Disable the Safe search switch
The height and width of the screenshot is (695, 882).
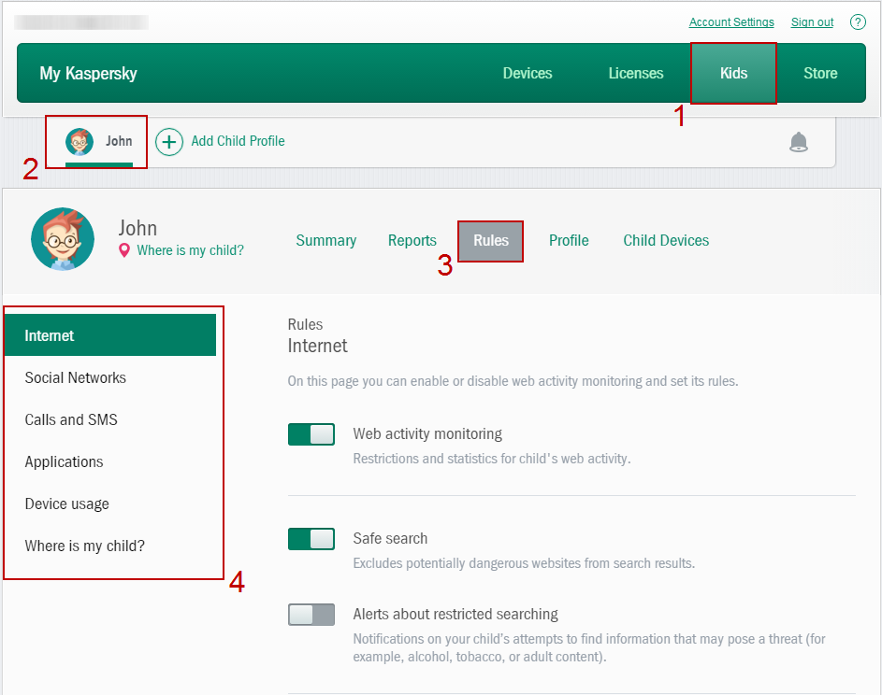pyautogui.click(x=311, y=539)
